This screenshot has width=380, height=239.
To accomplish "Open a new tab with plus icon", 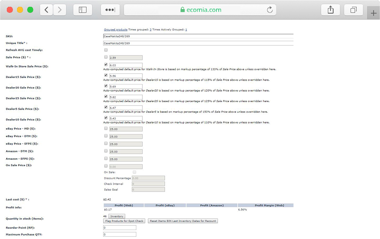I will pyautogui.click(x=373, y=14).
